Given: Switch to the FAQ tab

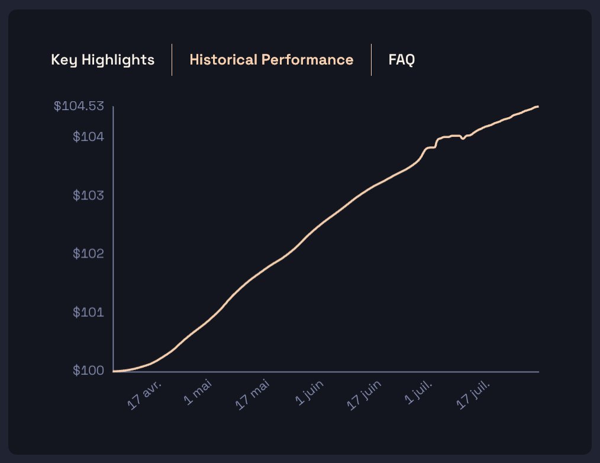Looking at the screenshot, I should (x=401, y=60).
